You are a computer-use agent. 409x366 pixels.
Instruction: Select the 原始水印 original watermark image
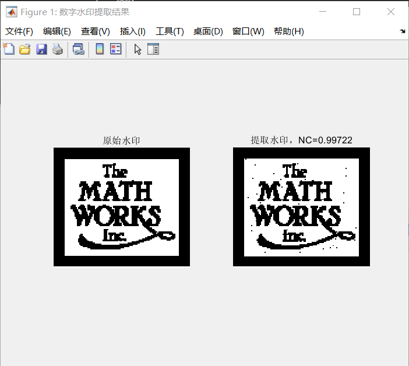(x=122, y=207)
